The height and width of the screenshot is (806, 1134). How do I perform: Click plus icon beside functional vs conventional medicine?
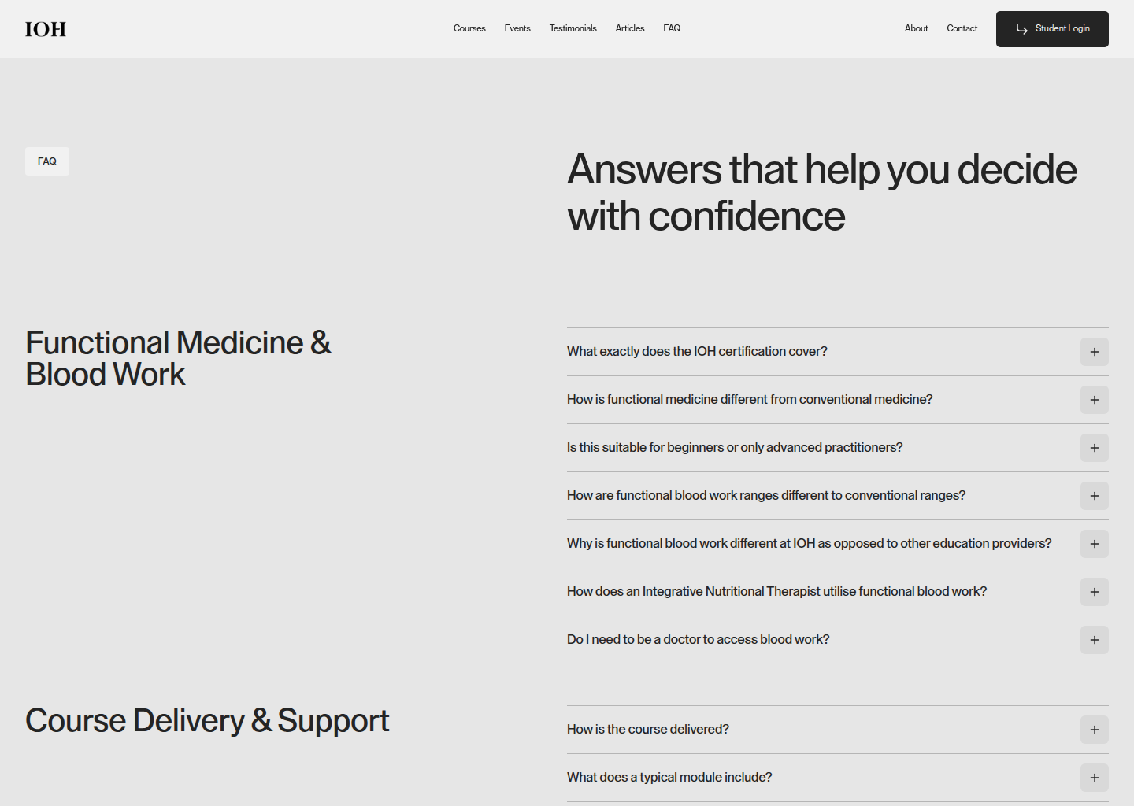pyautogui.click(x=1094, y=400)
